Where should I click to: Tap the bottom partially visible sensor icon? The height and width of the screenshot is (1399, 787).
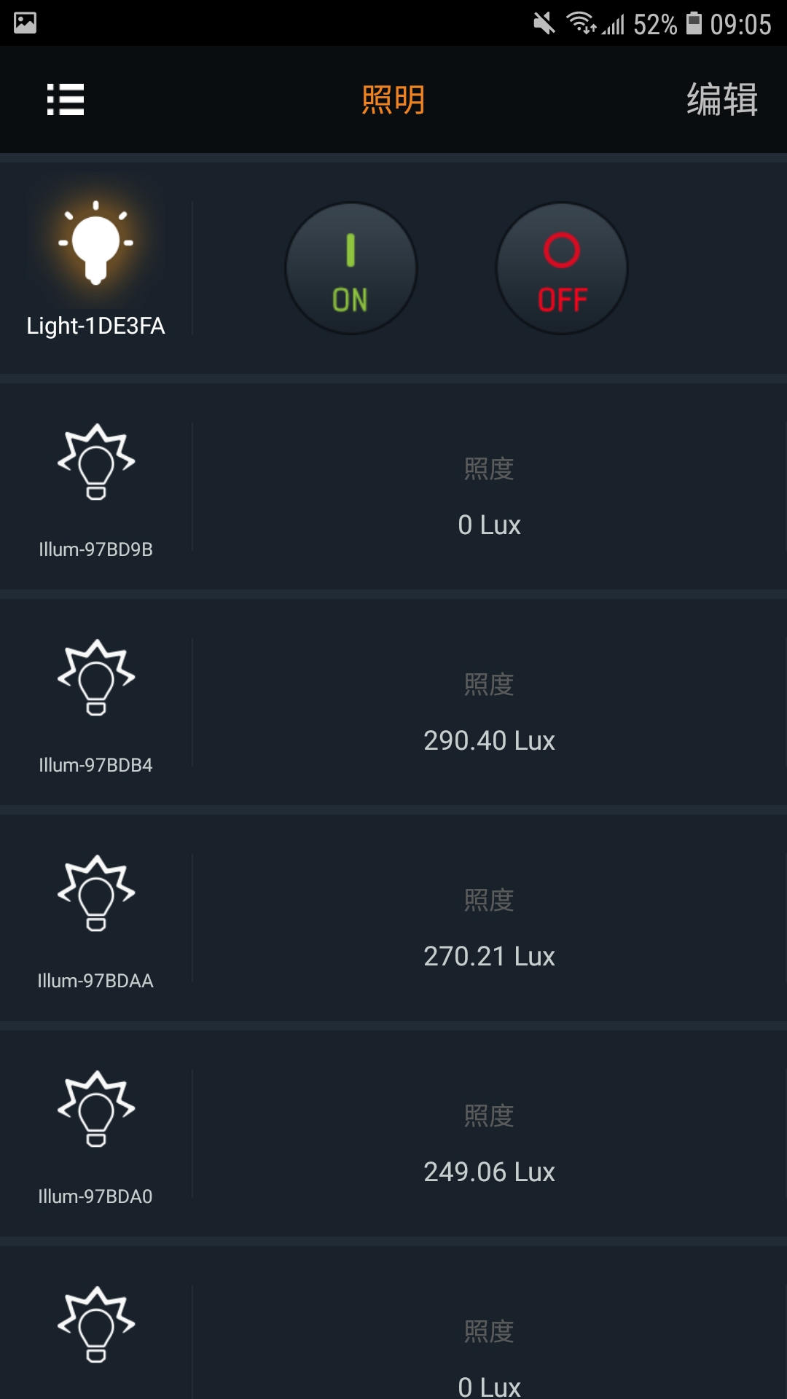coord(96,1325)
